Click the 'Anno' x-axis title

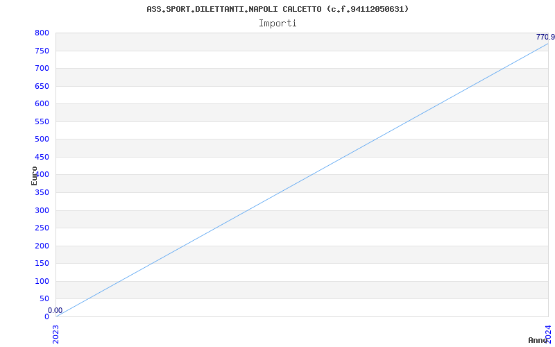click(538, 340)
